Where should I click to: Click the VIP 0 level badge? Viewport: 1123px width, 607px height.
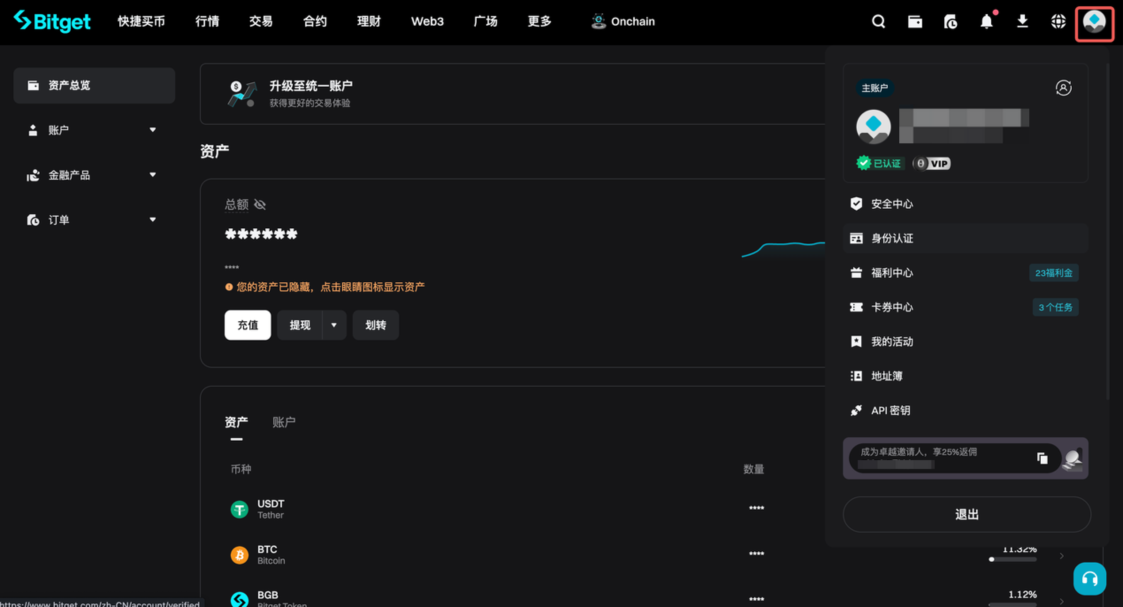click(932, 163)
